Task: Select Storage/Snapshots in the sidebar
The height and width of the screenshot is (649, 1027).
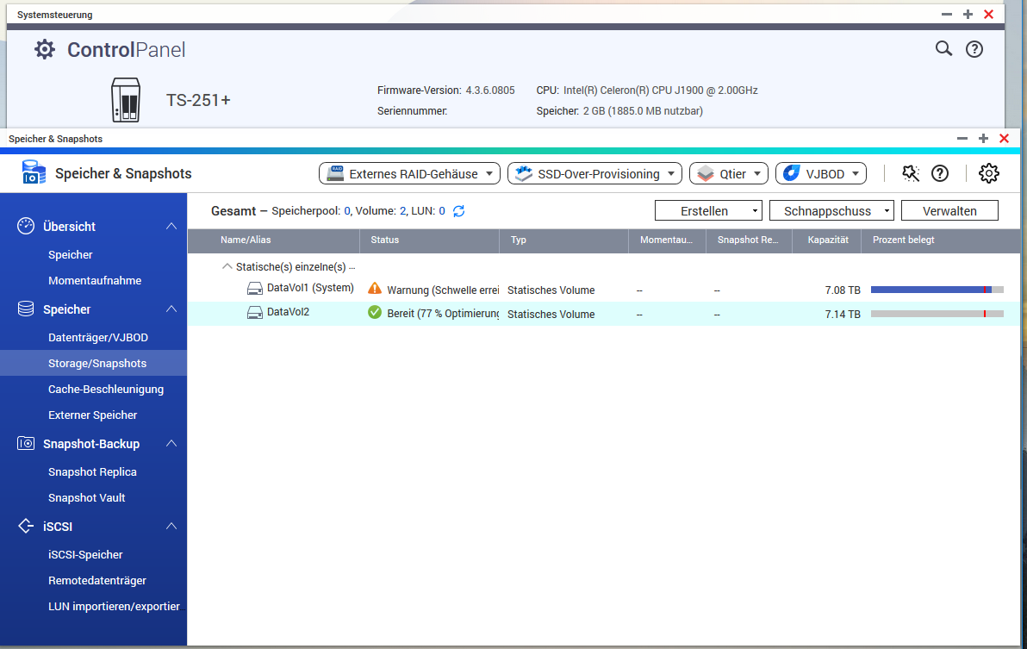Action: pyautogui.click(x=93, y=363)
